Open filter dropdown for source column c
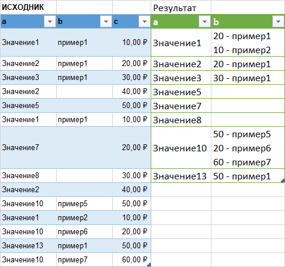 (x=144, y=22)
